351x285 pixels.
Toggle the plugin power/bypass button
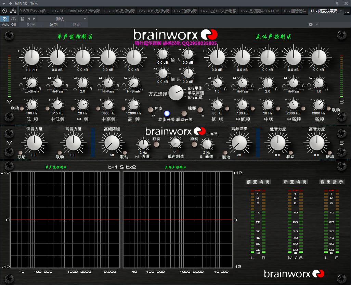coord(5,18)
